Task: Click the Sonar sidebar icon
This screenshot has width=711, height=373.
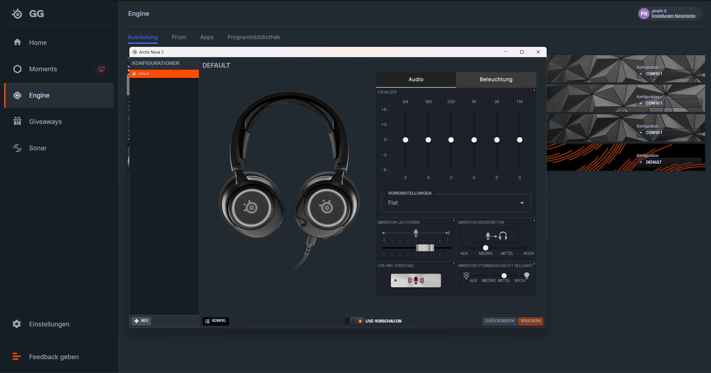Action: coord(17,148)
